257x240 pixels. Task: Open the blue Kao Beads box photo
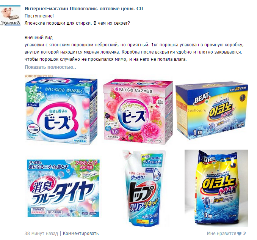61,110
